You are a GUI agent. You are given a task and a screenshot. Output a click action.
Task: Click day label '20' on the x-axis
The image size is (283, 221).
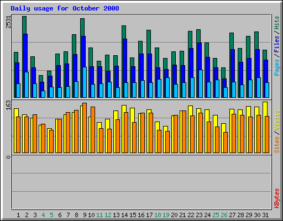[174, 215]
